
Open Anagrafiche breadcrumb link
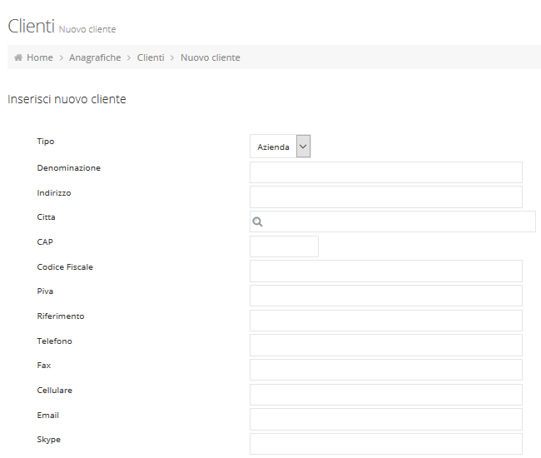click(x=95, y=57)
